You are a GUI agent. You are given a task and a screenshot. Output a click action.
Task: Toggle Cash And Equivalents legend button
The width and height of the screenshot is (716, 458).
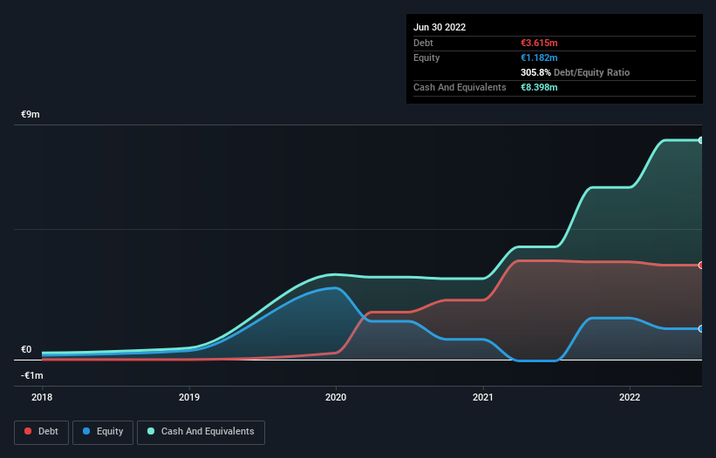[201, 432]
